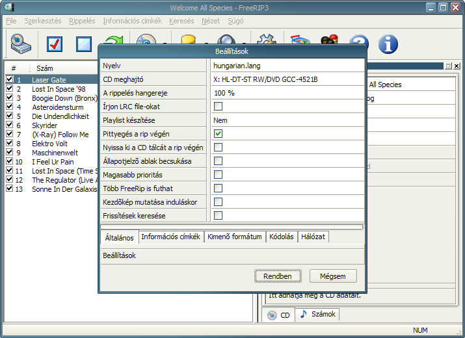Screen dimensions: 465x338
Task: Enable Frissítések keresése checkbox
Action: click(218, 216)
